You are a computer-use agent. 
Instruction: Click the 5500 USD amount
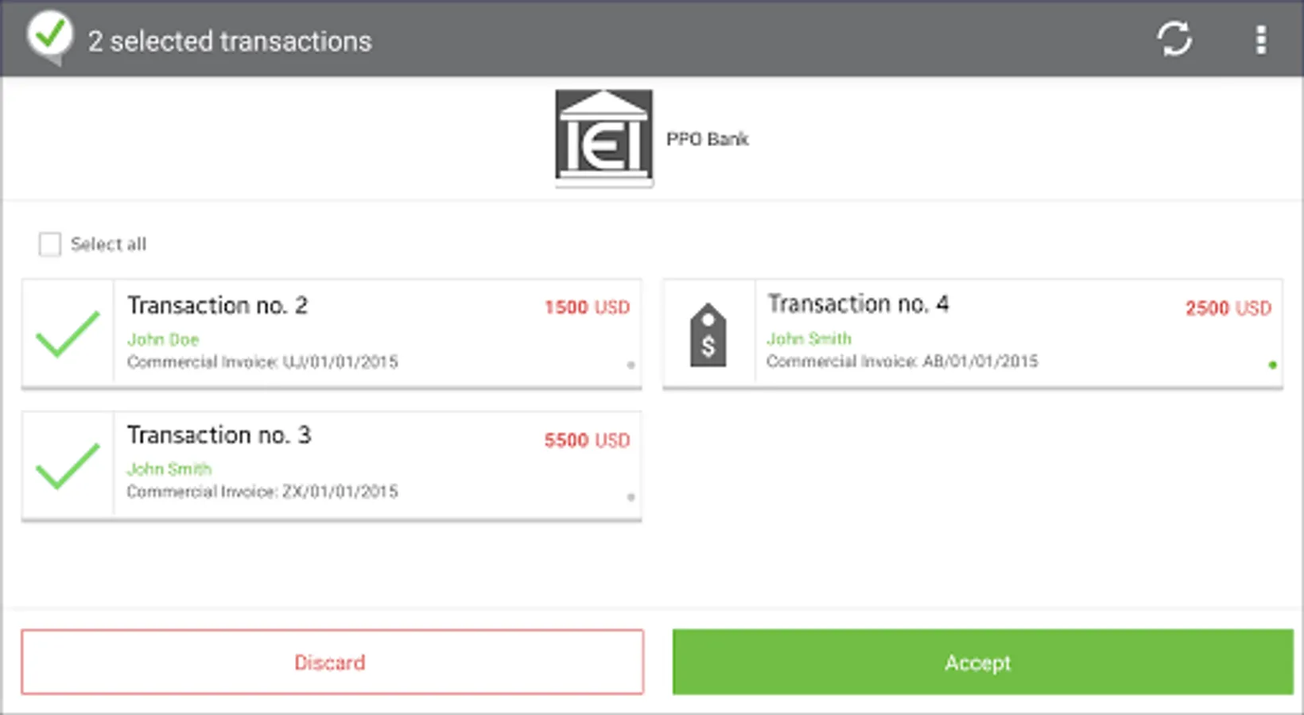tap(587, 440)
